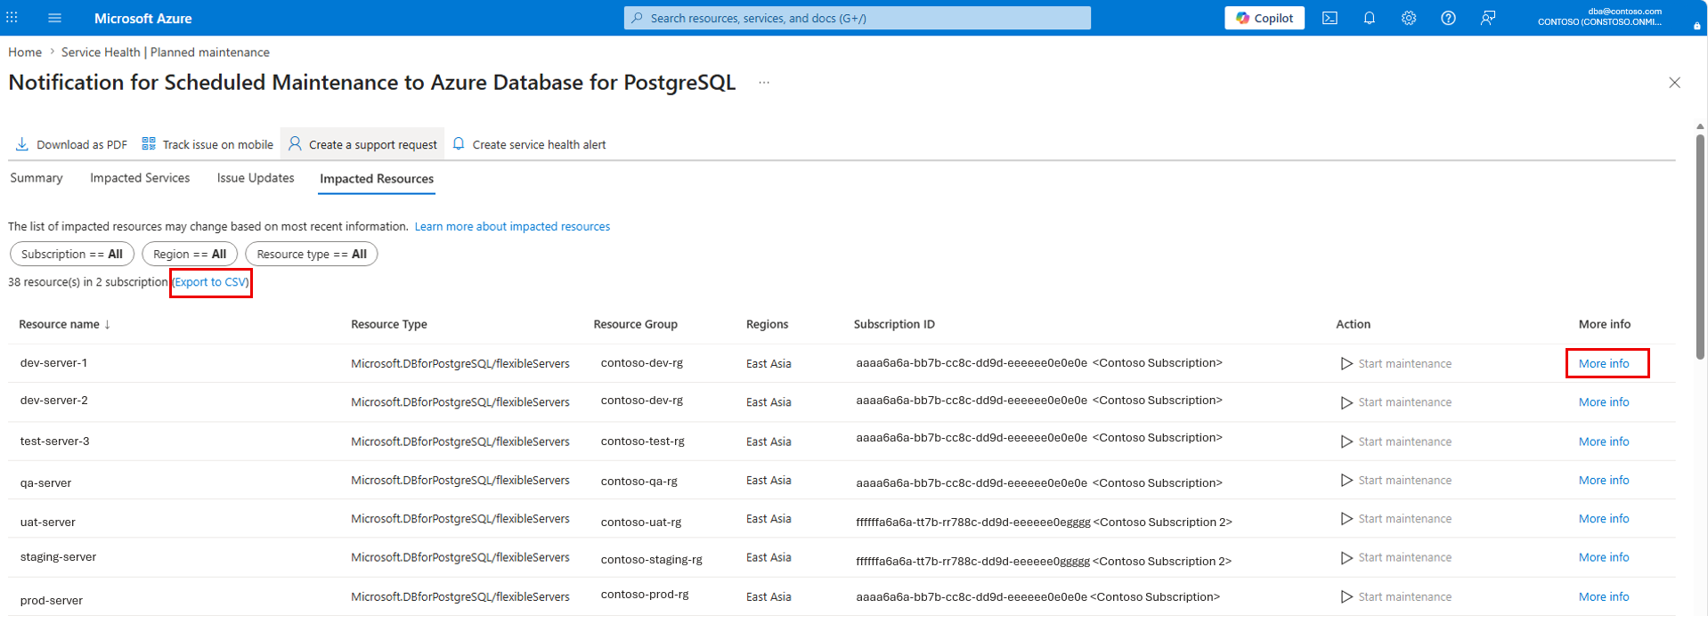The width and height of the screenshot is (1708, 624).
Task: Open the notifications bell
Action: tap(1370, 18)
